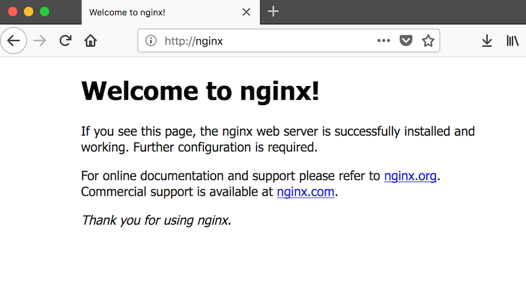Close the window with the red button
Viewport: 526px width, 297px height.
point(12,12)
